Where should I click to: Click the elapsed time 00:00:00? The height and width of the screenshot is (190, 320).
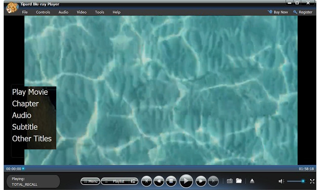pyautogui.click(x=14, y=169)
